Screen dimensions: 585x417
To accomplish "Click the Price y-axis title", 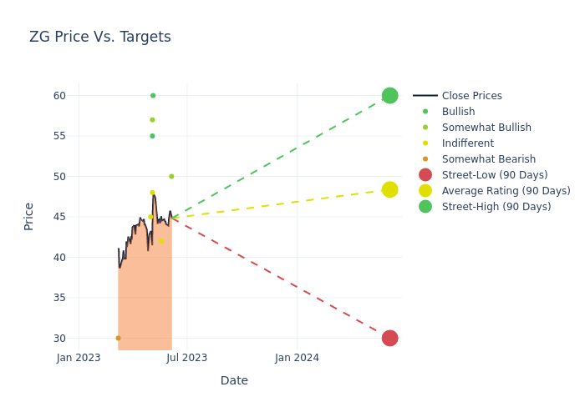I will coord(29,216).
